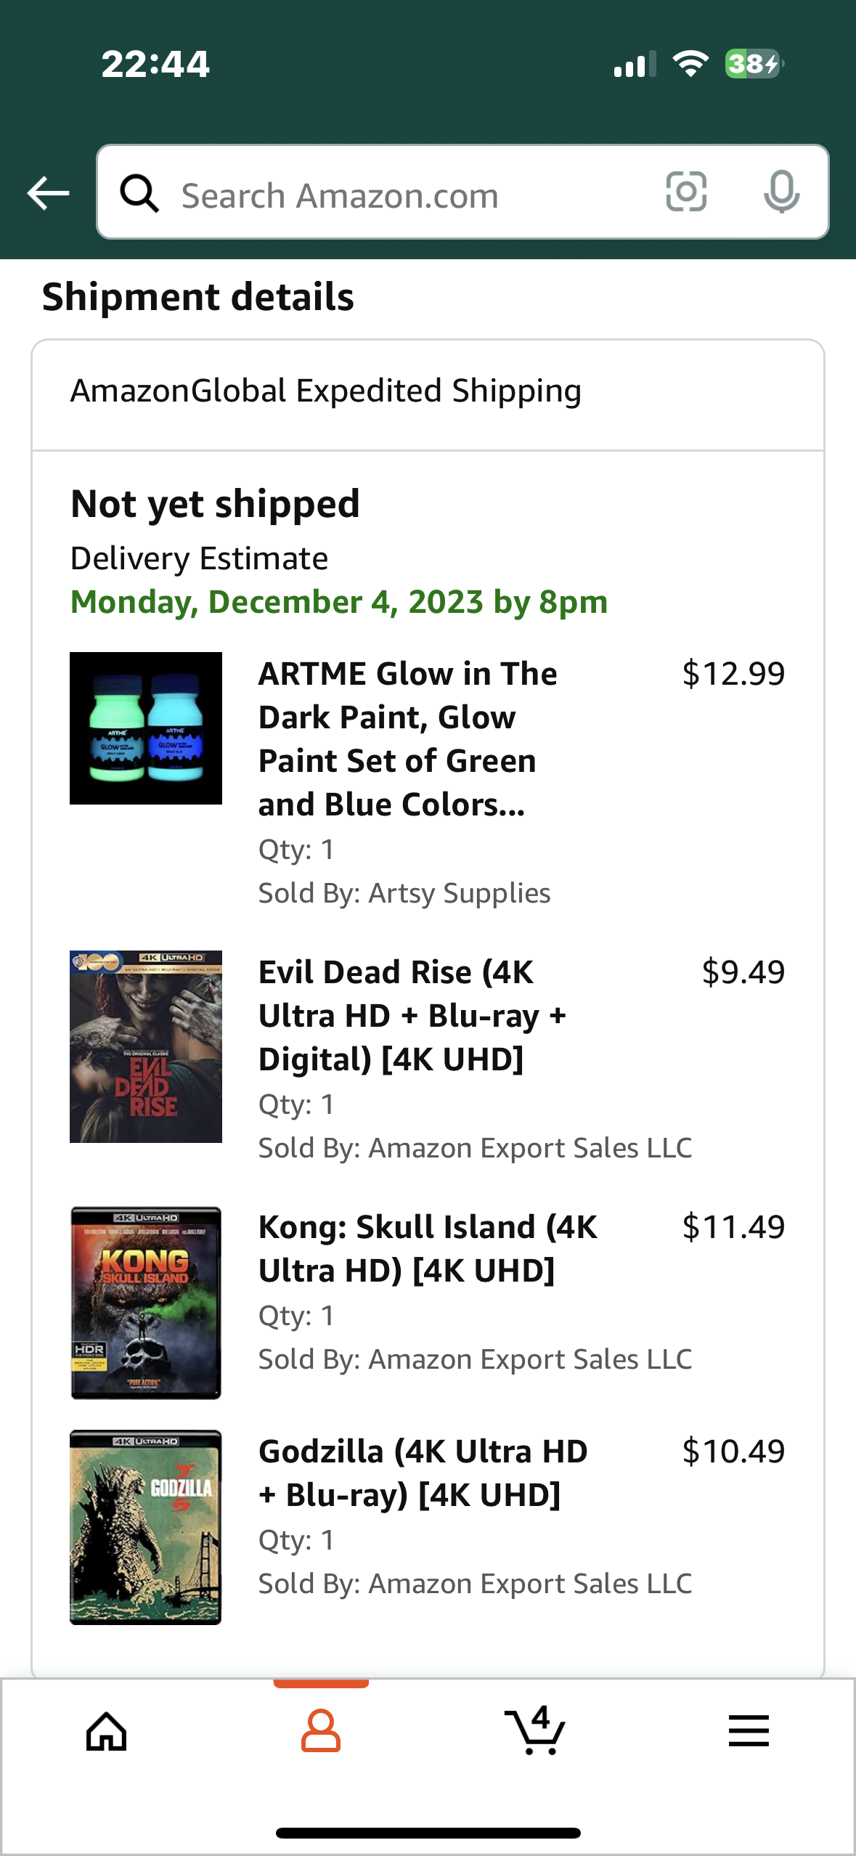Open the shopping cart with 4 items
Screen dimensions: 856x1856
535,1731
